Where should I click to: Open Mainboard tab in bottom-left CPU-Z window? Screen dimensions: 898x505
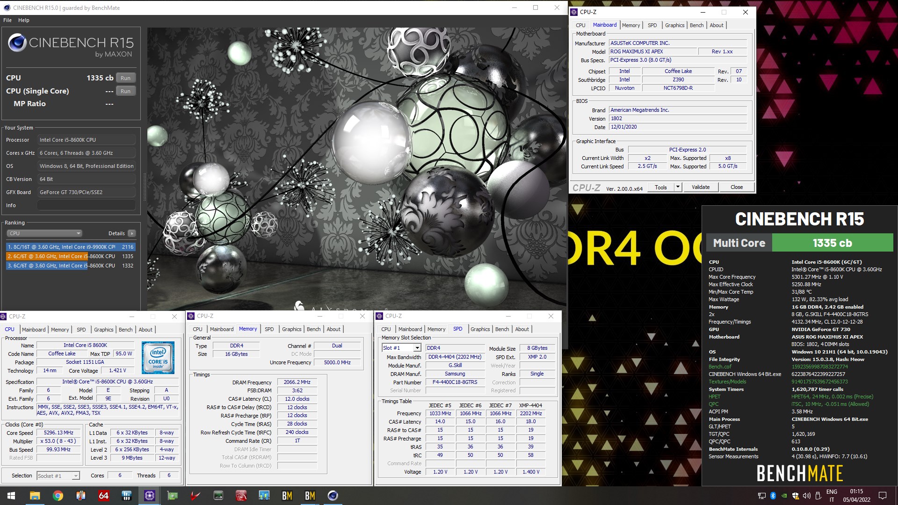(34, 330)
